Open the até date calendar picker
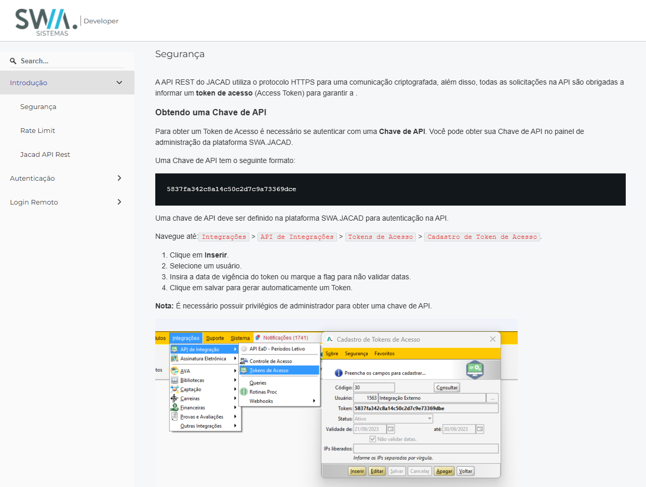The image size is (646, 487). coord(480,429)
